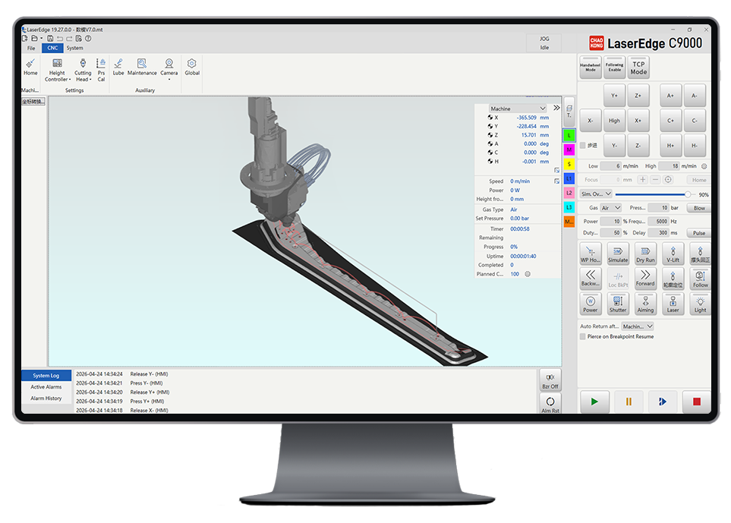Open Prs Cal calibration tool
The width and height of the screenshot is (731, 523).
click(101, 70)
